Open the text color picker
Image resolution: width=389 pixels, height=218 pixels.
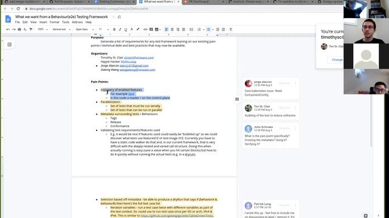(x=131, y=30)
